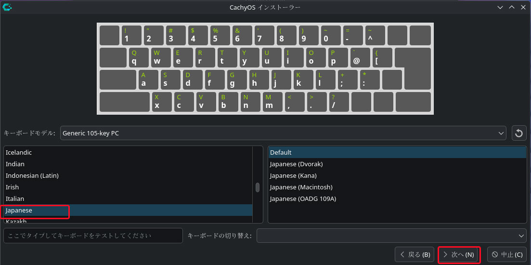
Task: Click the 'l' key on keyboard preview
Action: click(325, 79)
